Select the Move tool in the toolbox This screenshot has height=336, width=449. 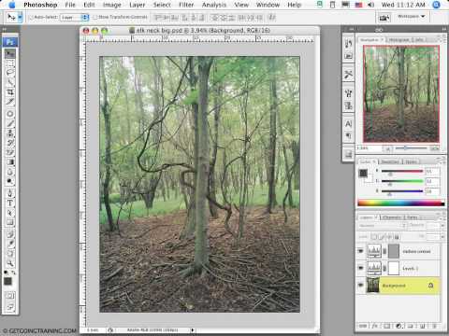10,54
